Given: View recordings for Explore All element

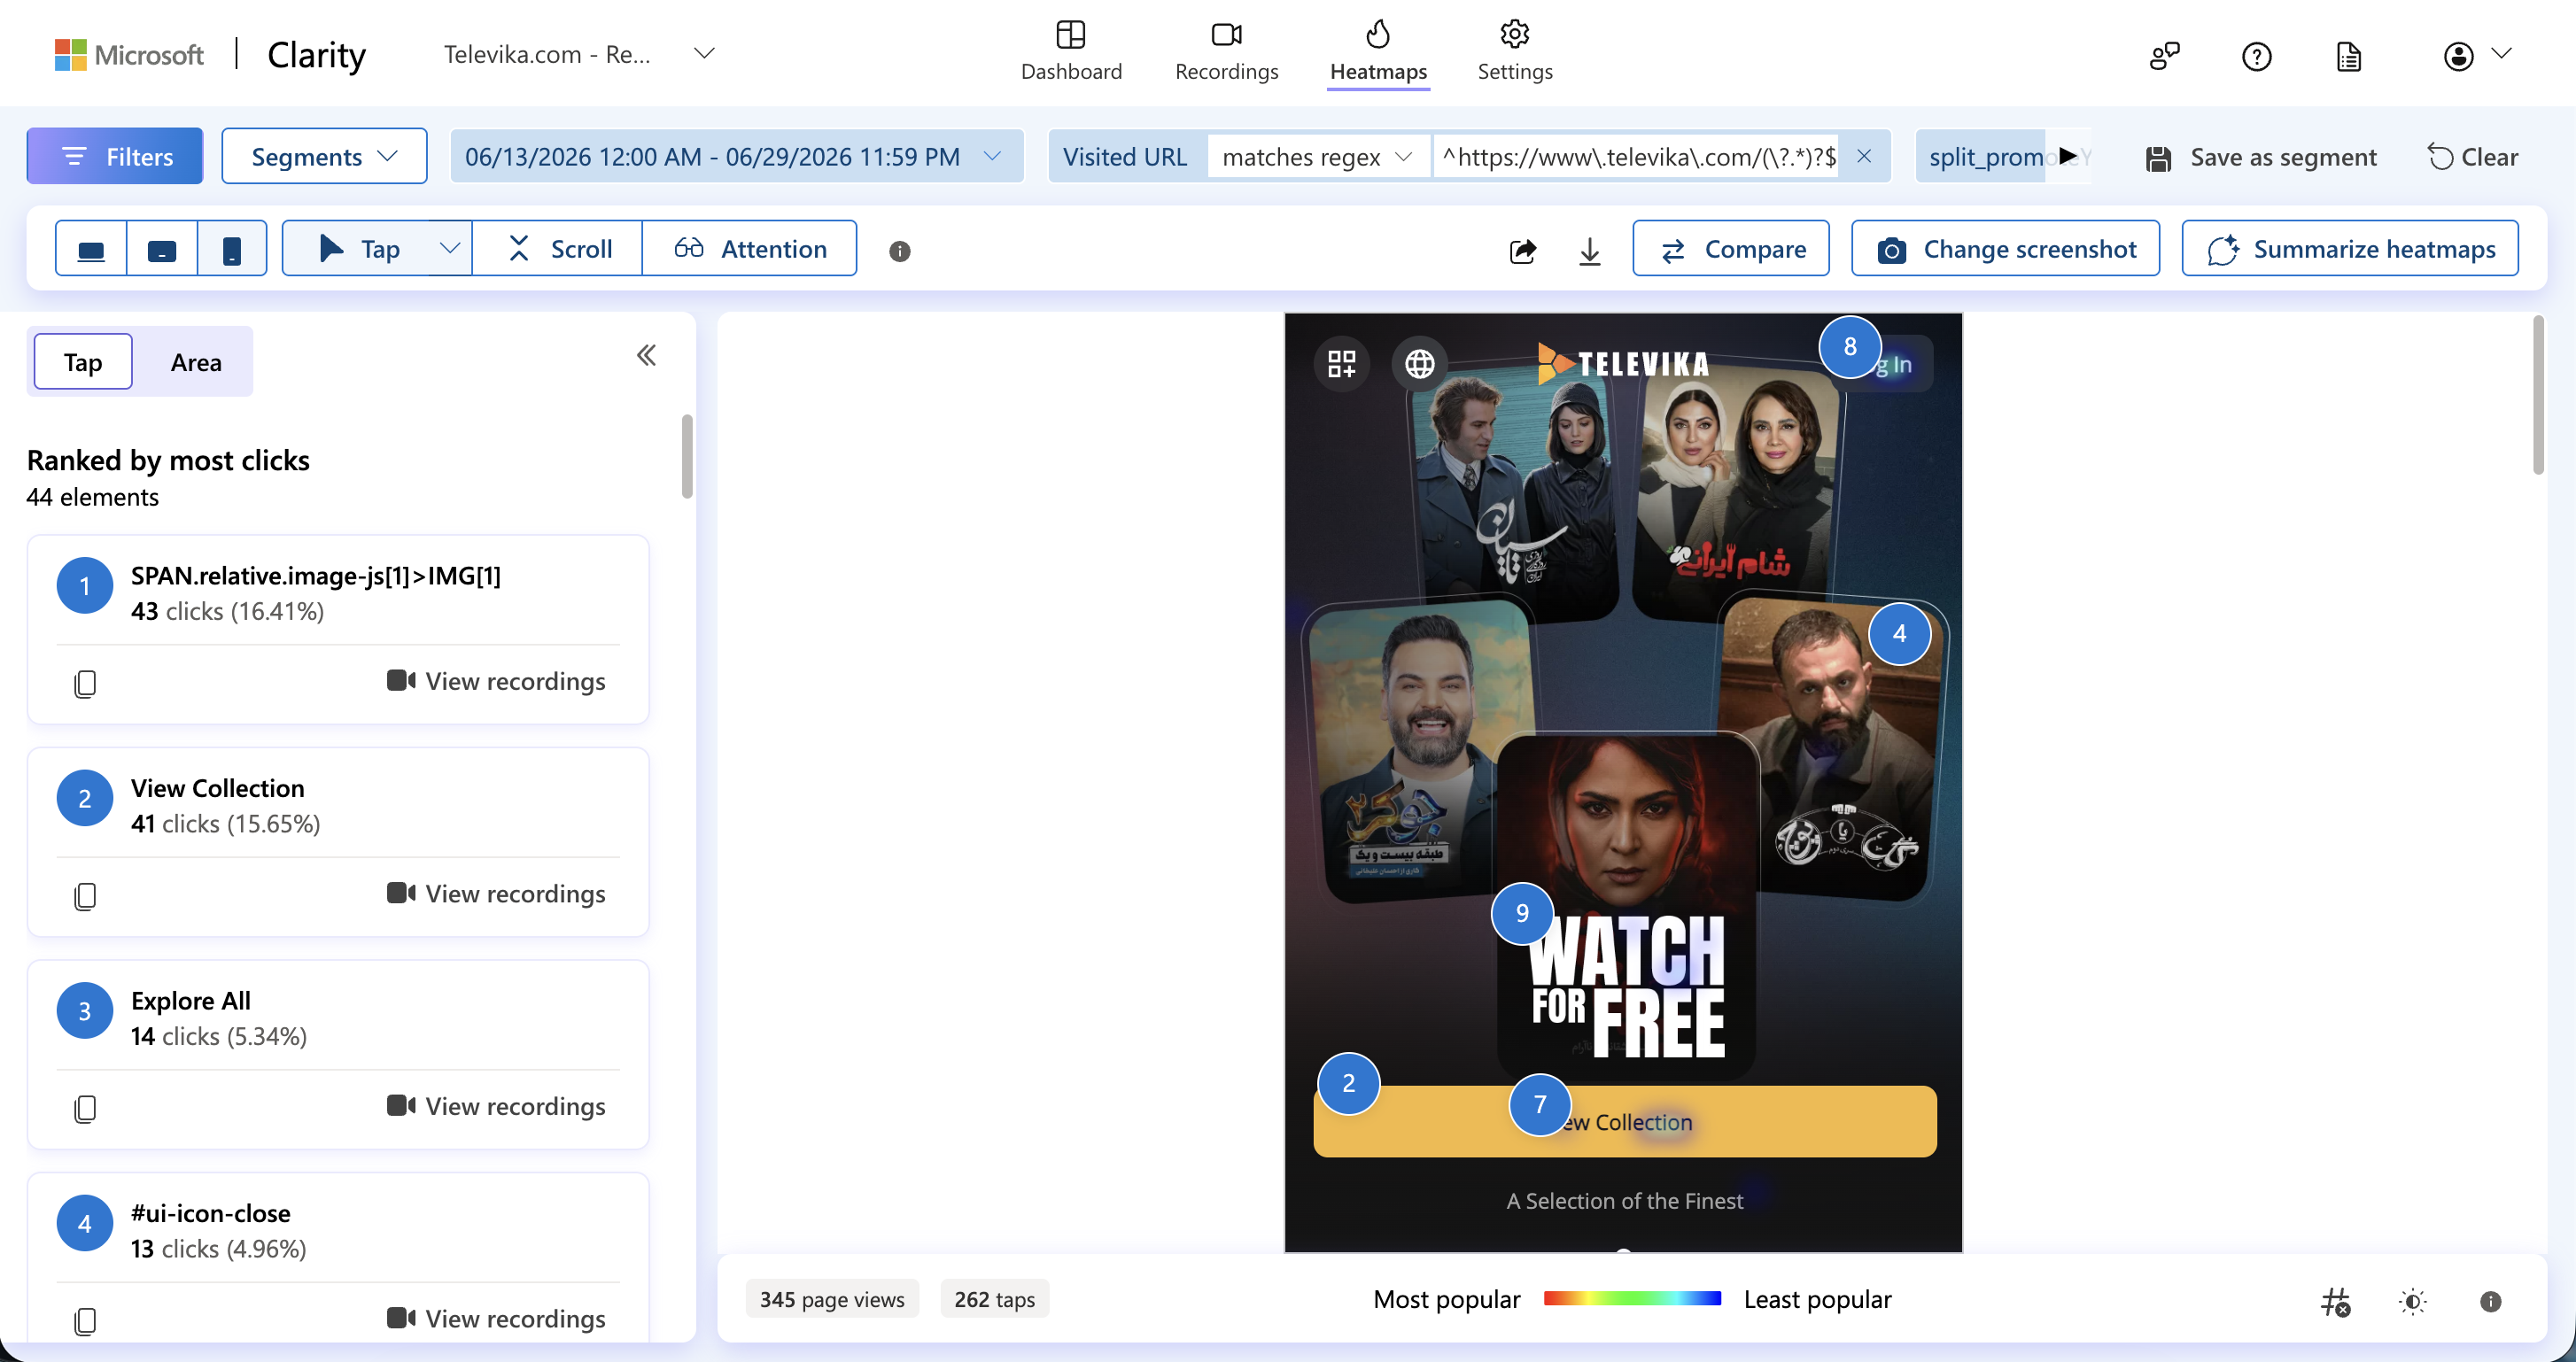Looking at the screenshot, I should pyautogui.click(x=497, y=1105).
